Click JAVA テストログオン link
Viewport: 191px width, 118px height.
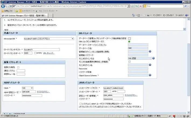pos(131,95)
